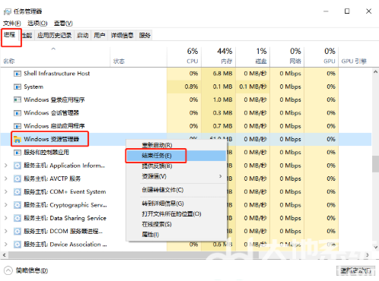Click the 简略信息 collapse arrow icon
This screenshot has height=281, width=379.
tap(8, 270)
